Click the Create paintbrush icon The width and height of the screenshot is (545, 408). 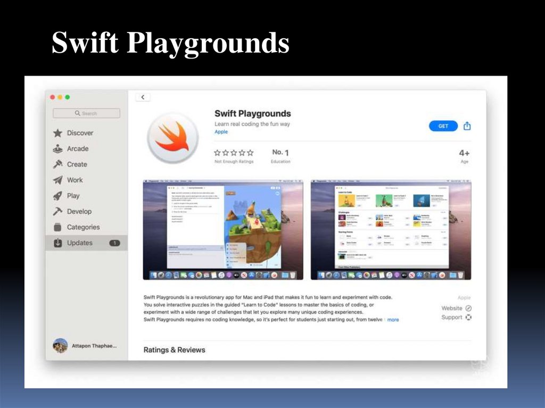pos(57,164)
